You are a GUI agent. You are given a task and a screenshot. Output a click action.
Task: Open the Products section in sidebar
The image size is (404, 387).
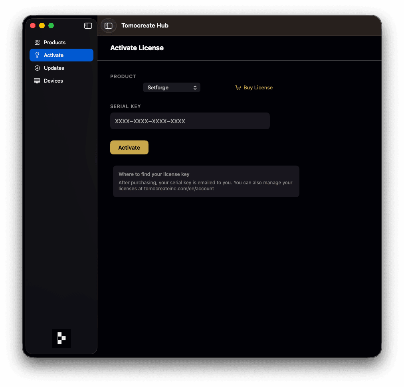coord(61,42)
